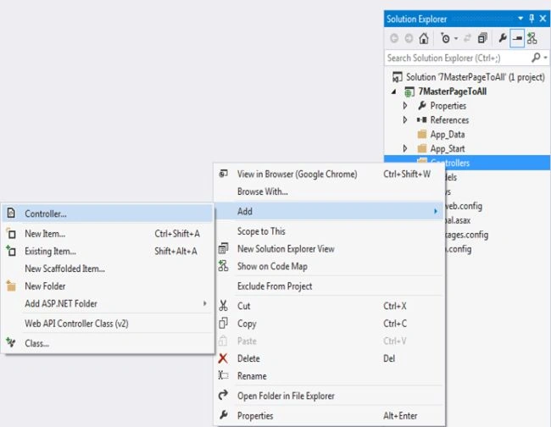Click the code map icon in toolbar

coord(532,38)
